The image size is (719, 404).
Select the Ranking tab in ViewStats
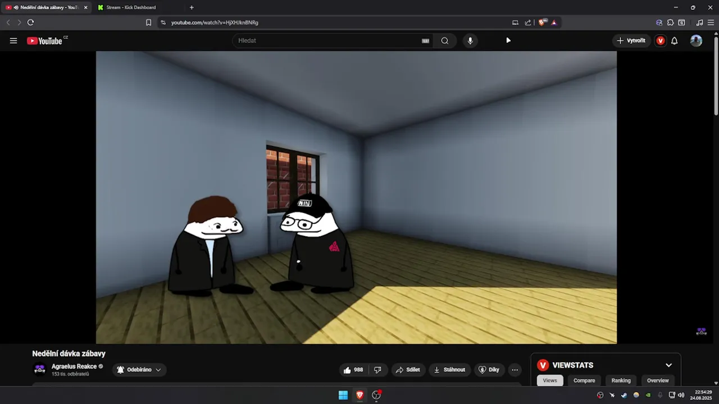pyautogui.click(x=621, y=380)
